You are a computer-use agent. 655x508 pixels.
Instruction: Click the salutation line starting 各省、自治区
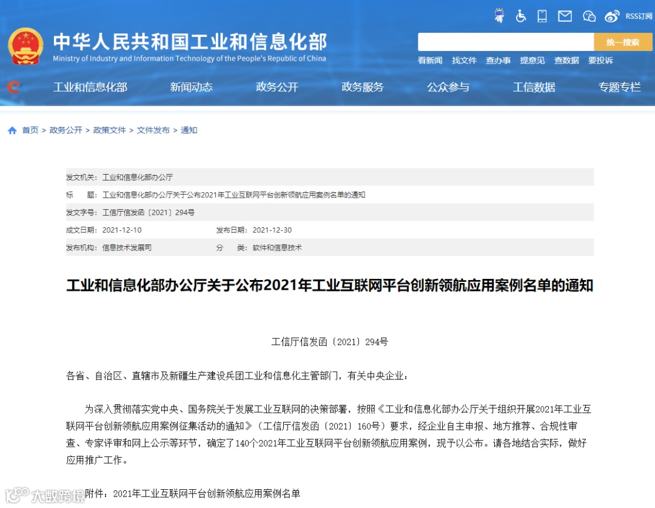[237, 376]
